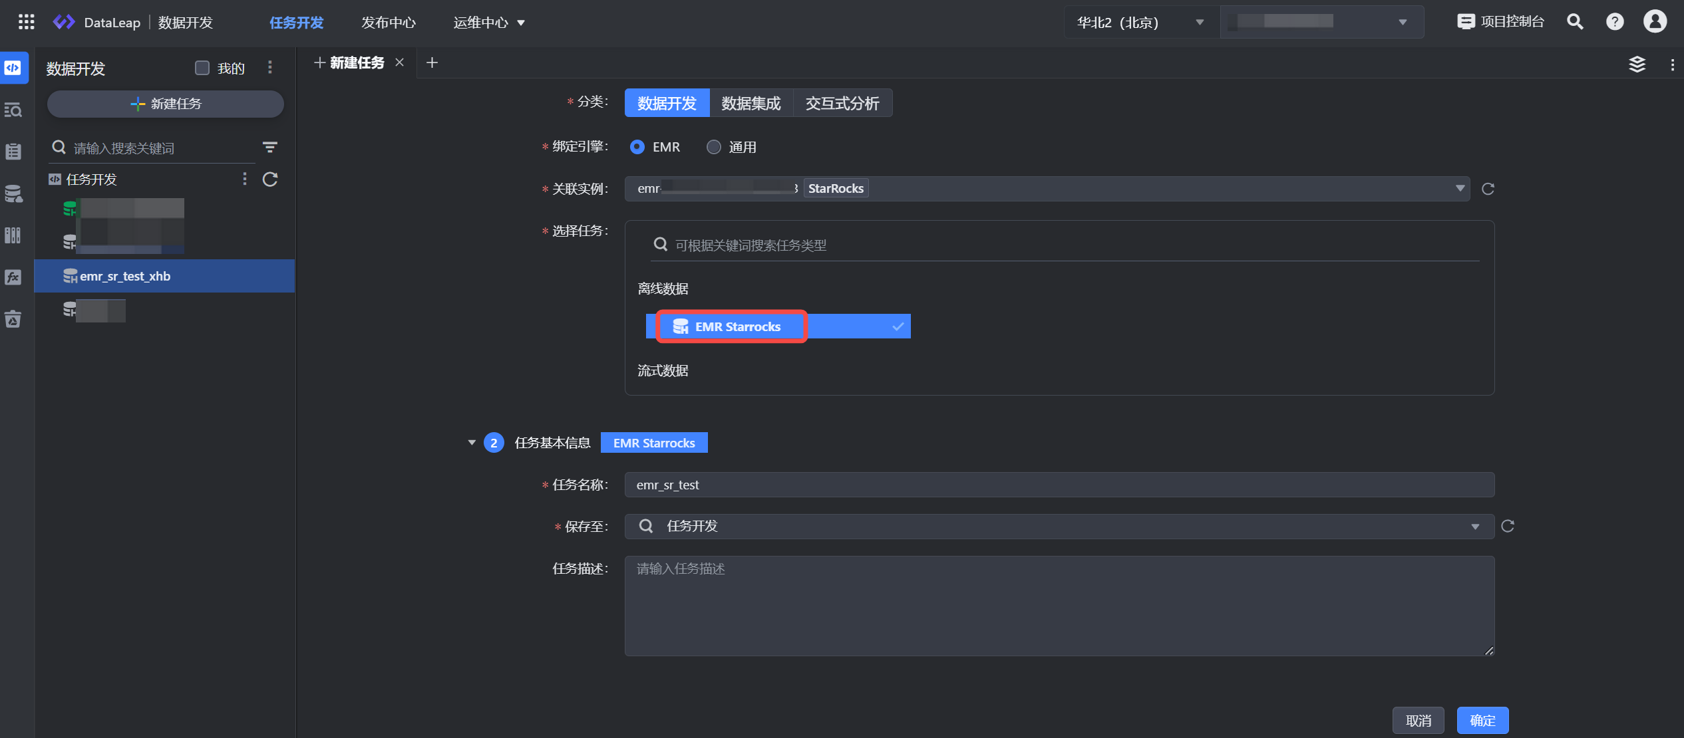Toggle the 我的 checkbox
This screenshot has width=1684, height=738.
(x=202, y=68)
